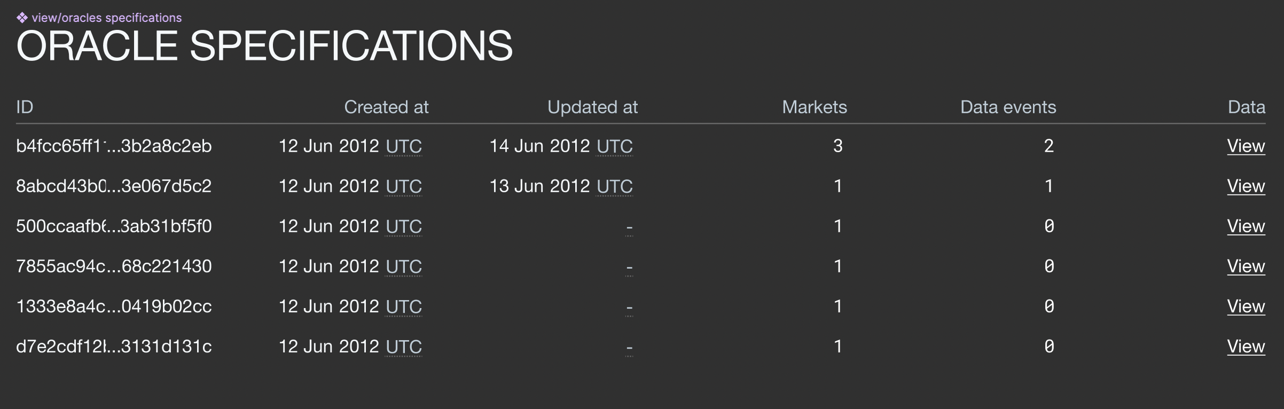View data for oracle 7855ac94c…68c221430
Screen dimensions: 1284x409
tap(1246, 266)
